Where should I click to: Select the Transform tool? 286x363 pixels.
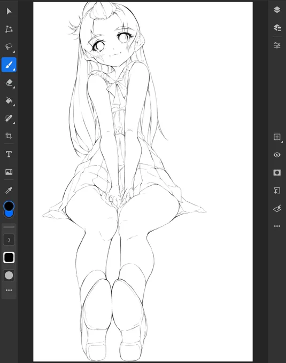pos(9,29)
